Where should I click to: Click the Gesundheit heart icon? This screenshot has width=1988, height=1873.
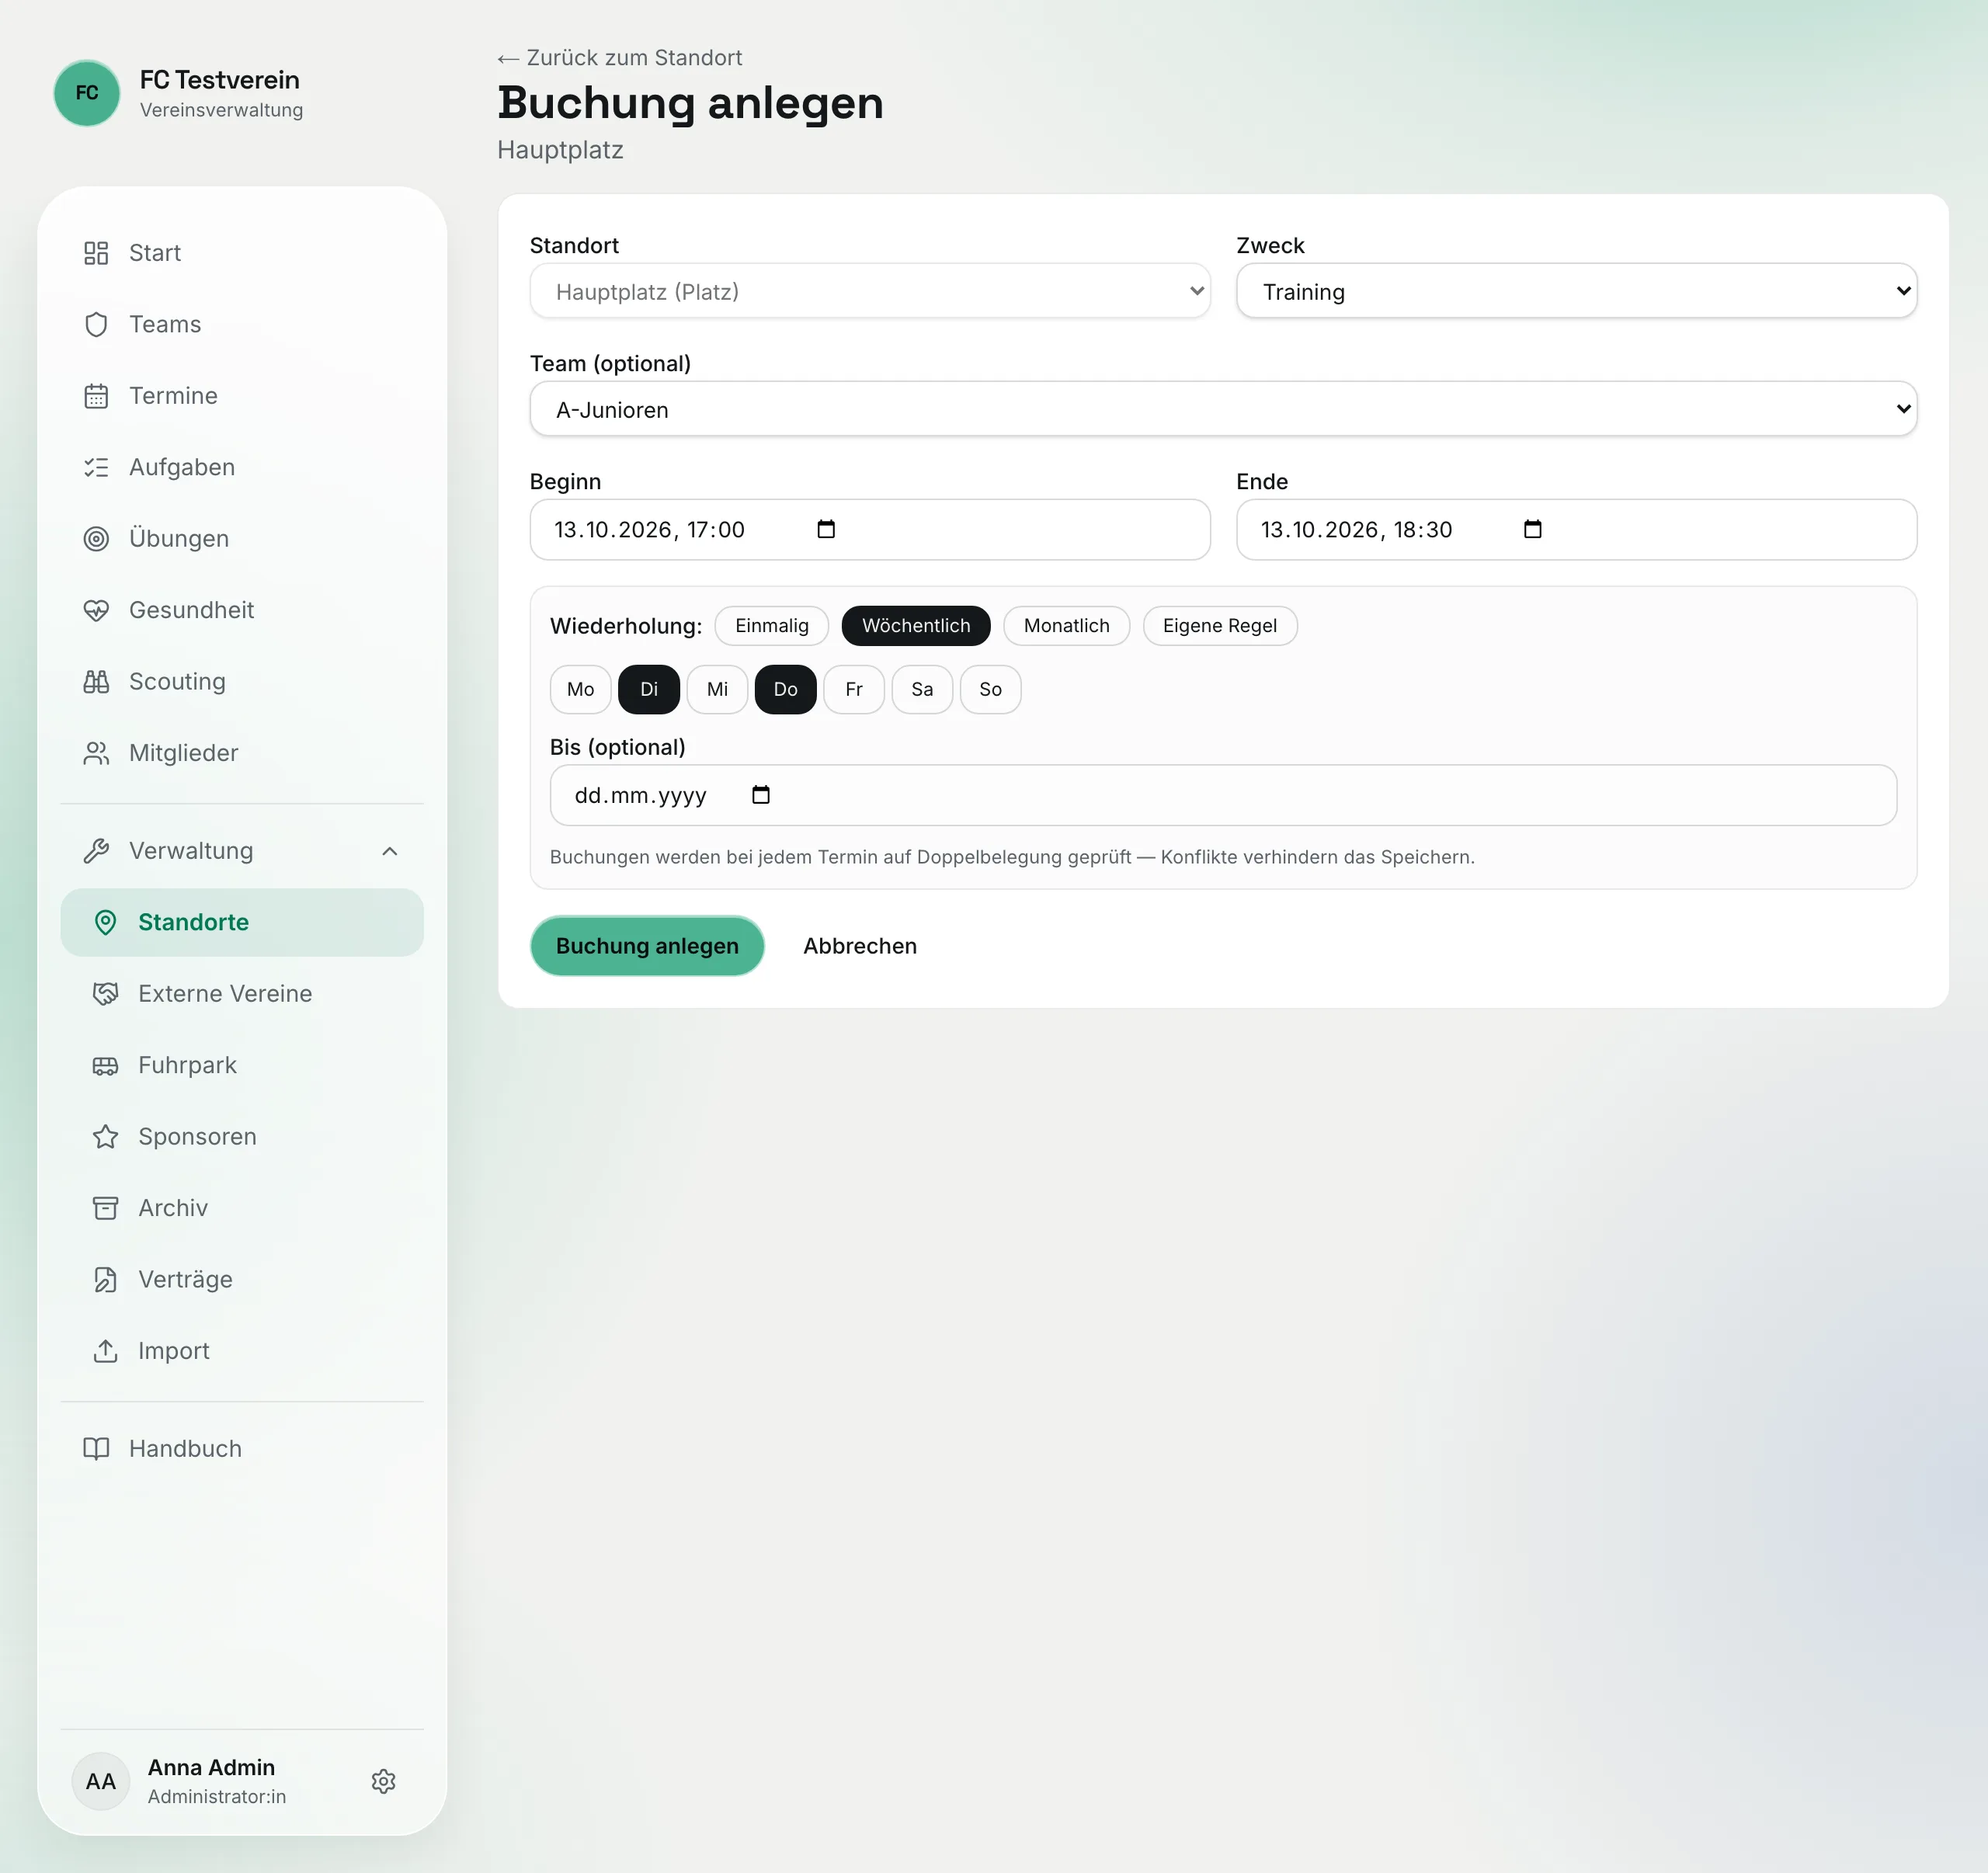[96, 610]
